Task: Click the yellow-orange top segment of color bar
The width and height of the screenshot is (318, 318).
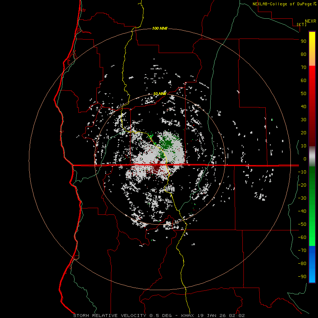Action: (x=312, y=49)
